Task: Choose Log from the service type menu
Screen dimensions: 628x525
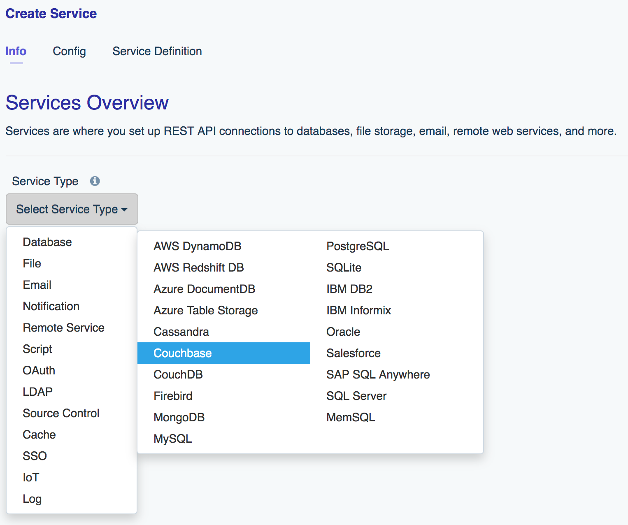Action: pos(72,499)
